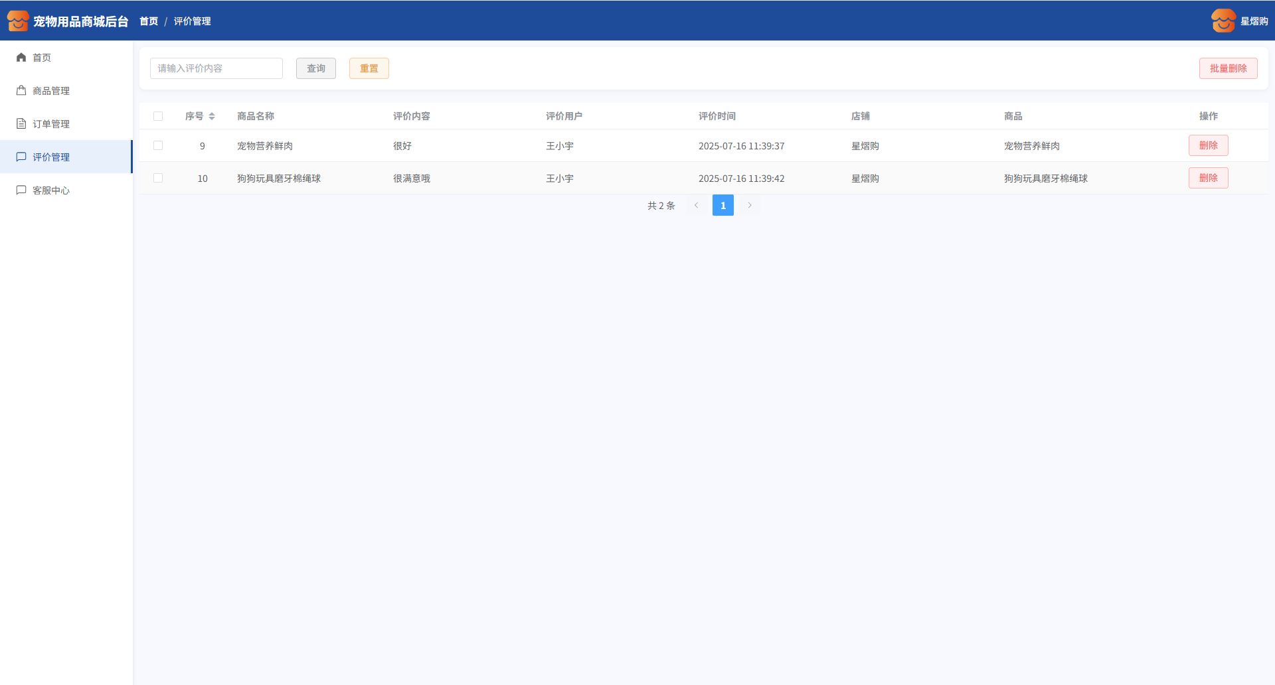The width and height of the screenshot is (1275, 685).
Task: Check the row for 狗狗玩具磨牙棉绳球
Action: (x=158, y=178)
